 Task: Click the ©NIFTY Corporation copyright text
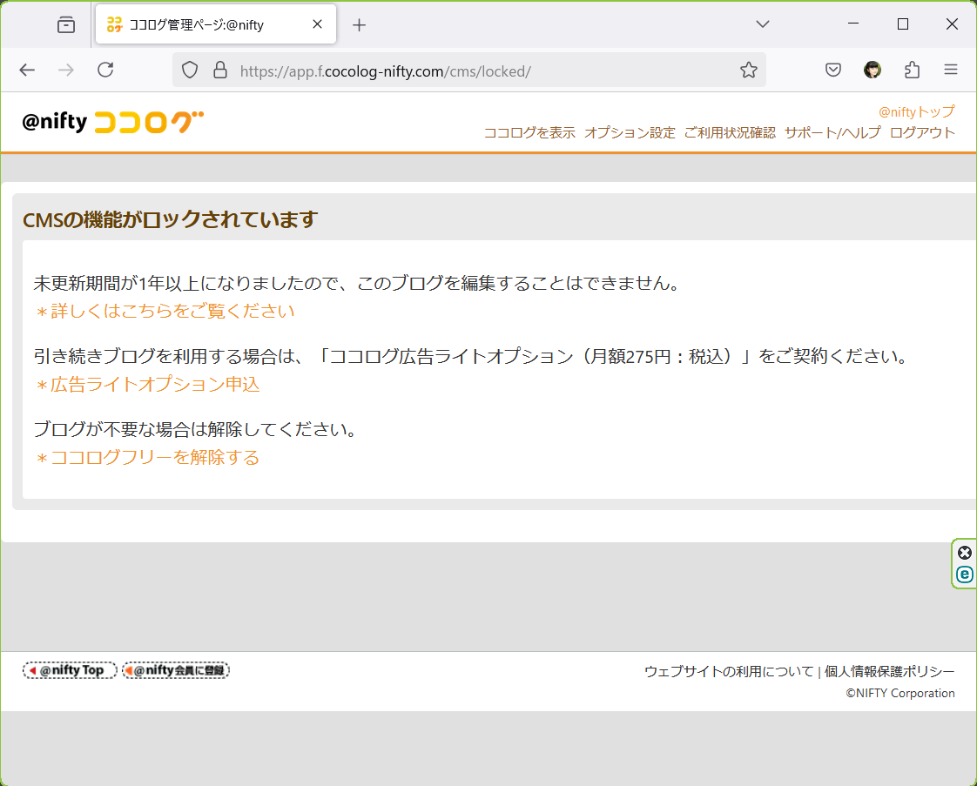[900, 693]
